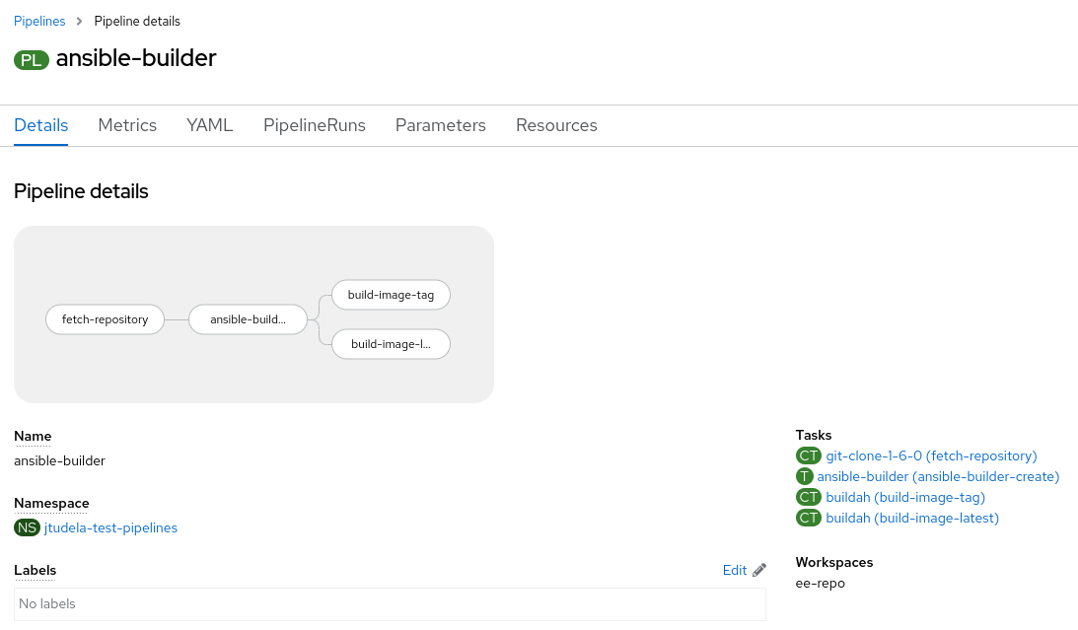
Task: Open the Pipelines breadcrumb link
Action: tap(39, 21)
